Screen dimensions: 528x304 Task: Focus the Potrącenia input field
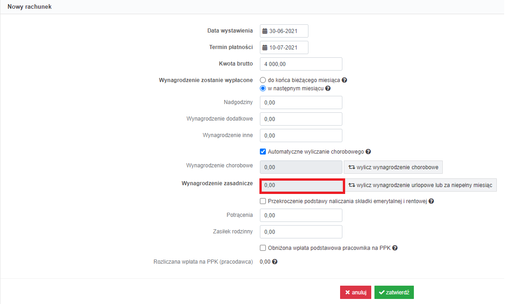click(x=301, y=216)
